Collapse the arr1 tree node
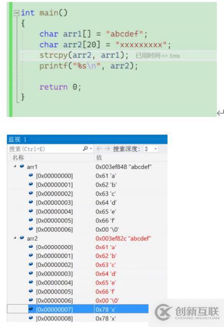The height and width of the screenshot is (327, 224). pyautogui.click(x=15, y=166)
